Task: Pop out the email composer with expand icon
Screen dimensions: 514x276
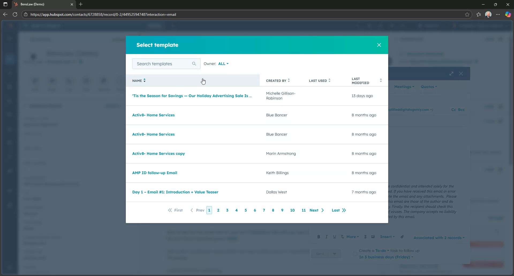Action: click(x=451, y=73)
